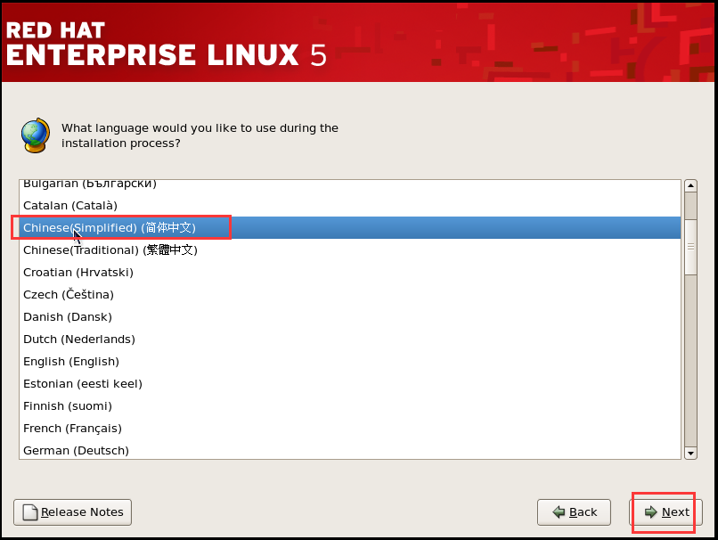The width and height of the screenshot is (718, 540).
Task: Choose Finnish (suomi) language
Action: click(350, 405)
